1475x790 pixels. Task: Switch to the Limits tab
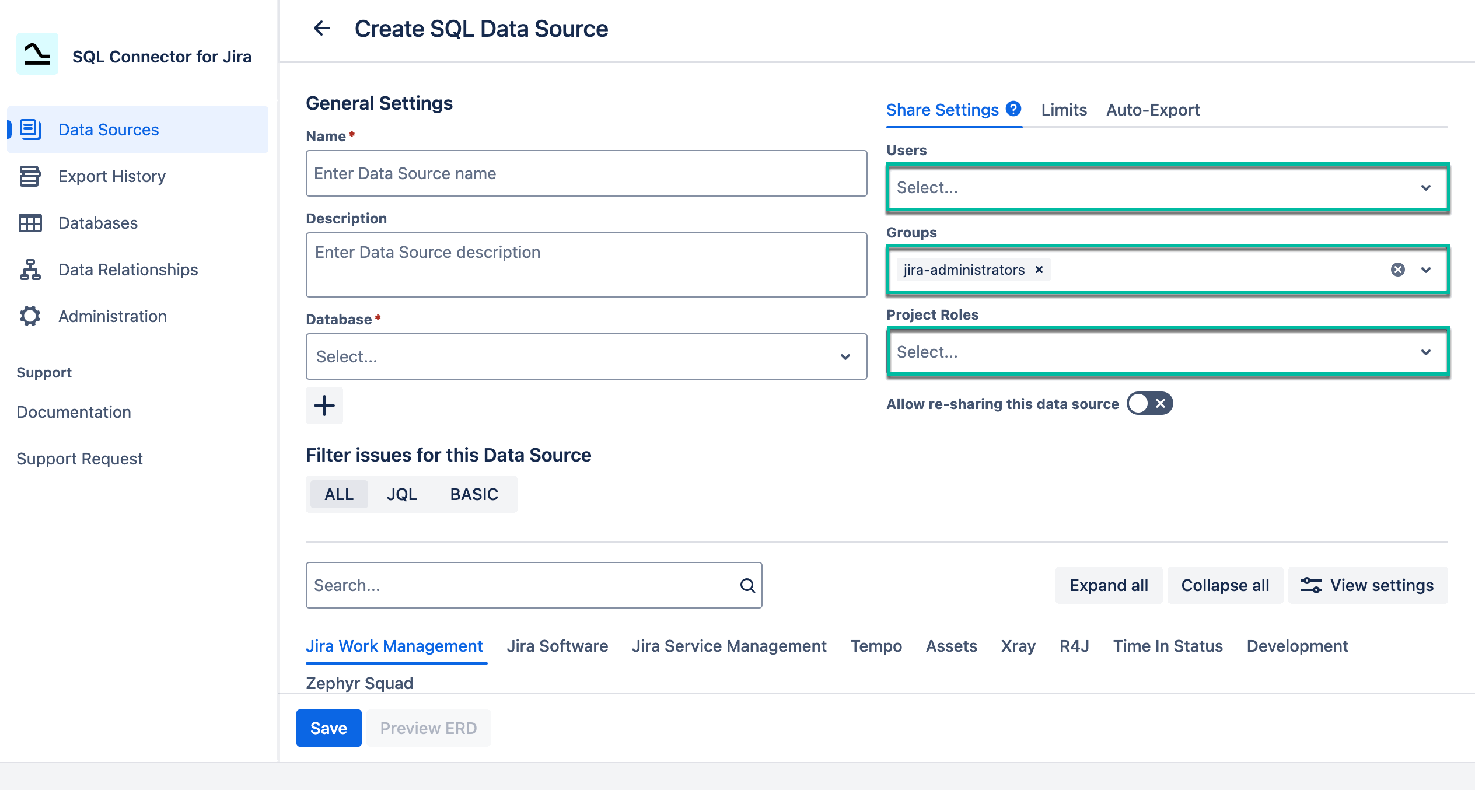point(1062,110)
